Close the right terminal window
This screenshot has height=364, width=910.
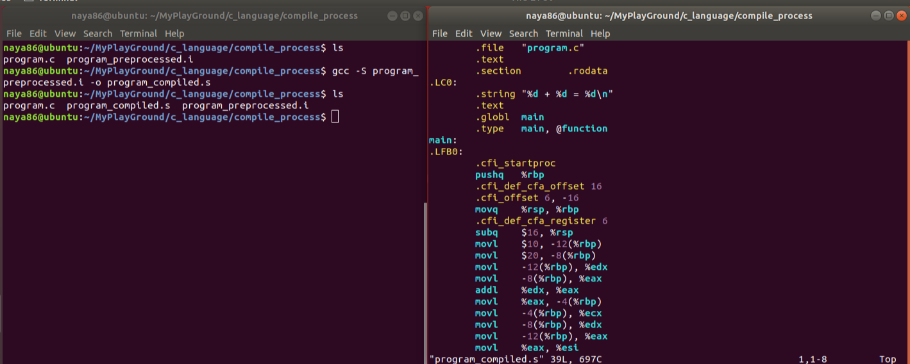point(901,15)
